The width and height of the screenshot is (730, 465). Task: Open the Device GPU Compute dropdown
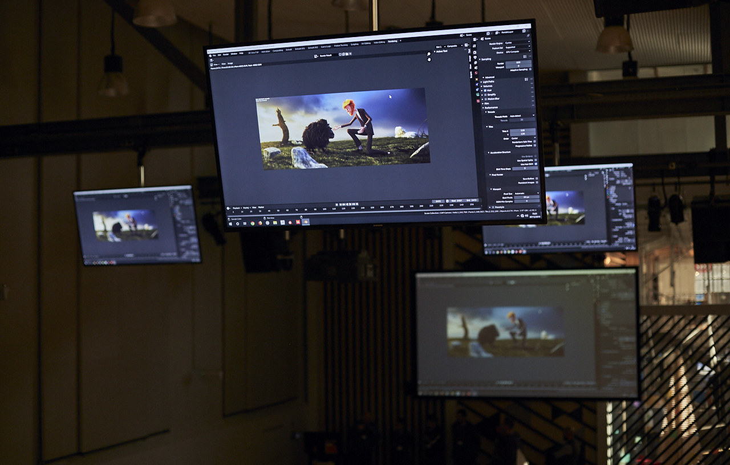(x=517, y=52)
